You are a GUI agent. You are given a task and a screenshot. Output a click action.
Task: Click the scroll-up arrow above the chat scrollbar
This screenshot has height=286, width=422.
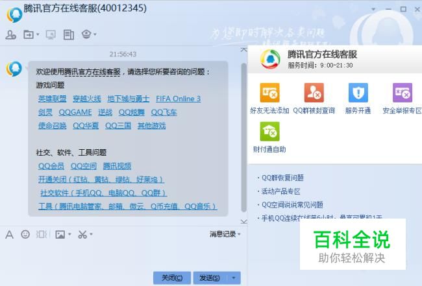tap(244, 50)
